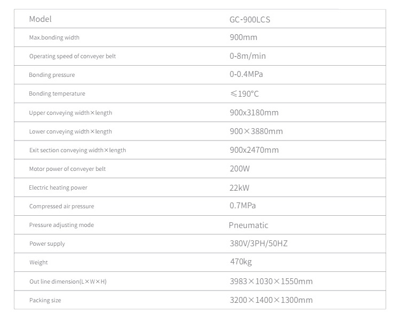This screenshot has height=321, width=400.
Task: Click the Bonding pressure label
Action: [x=52, y=75]
